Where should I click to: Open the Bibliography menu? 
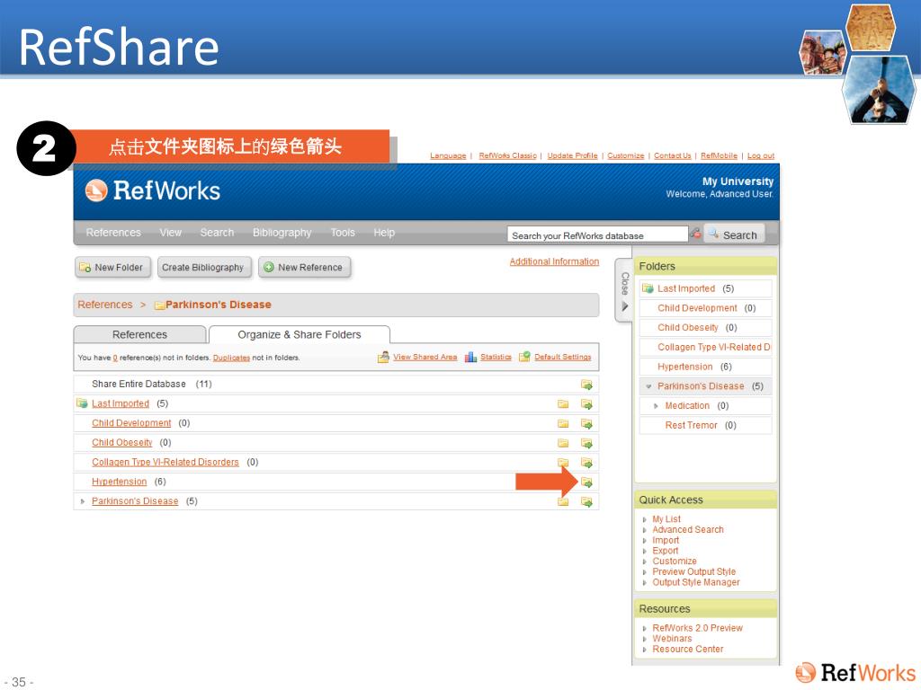click(282, 233)
